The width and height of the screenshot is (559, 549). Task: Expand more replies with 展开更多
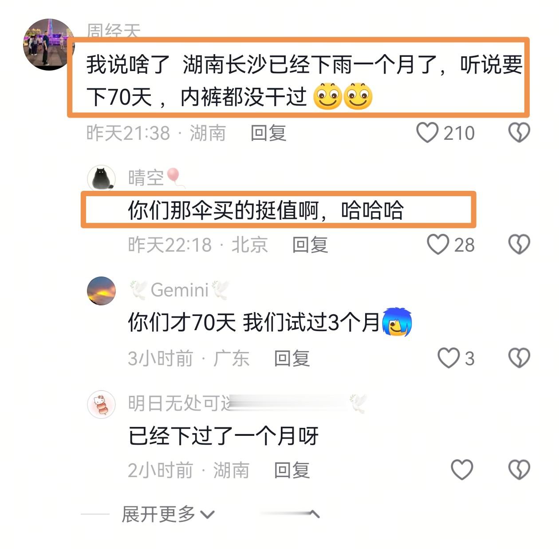(168, 514)
